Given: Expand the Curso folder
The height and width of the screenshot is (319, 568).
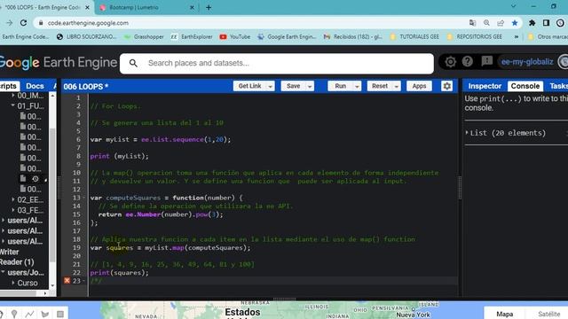Looking at the screenshot, I should coord(12,283).
